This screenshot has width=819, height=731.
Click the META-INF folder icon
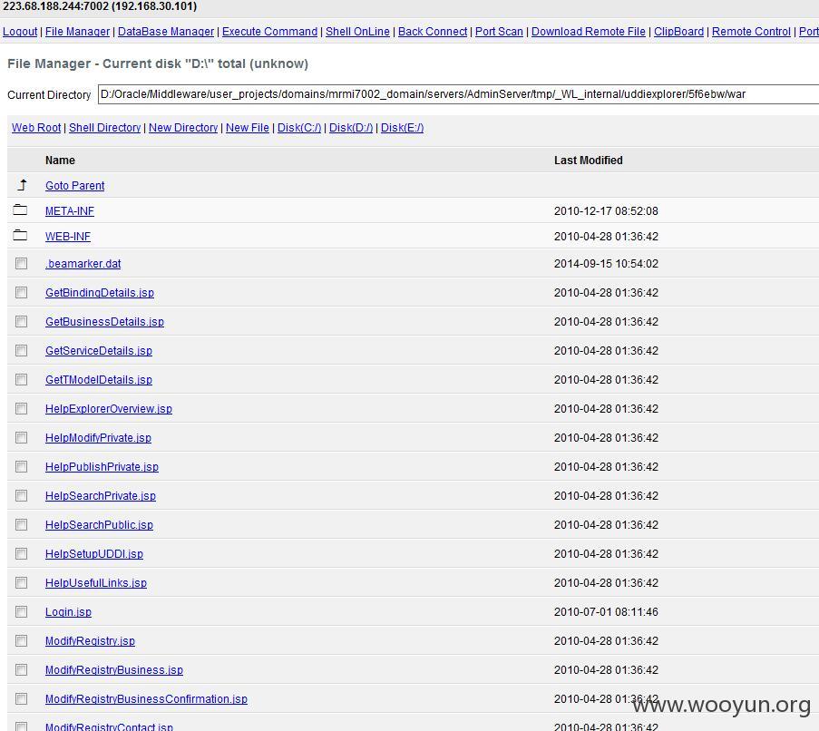point(20,210)
